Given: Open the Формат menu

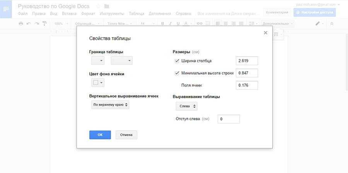Looking at the screenshot, I should click(x=88, y=14).
